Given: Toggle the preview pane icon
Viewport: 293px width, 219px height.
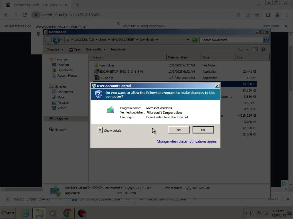Looking at the screenshot, I should click(x=255, y=49).
